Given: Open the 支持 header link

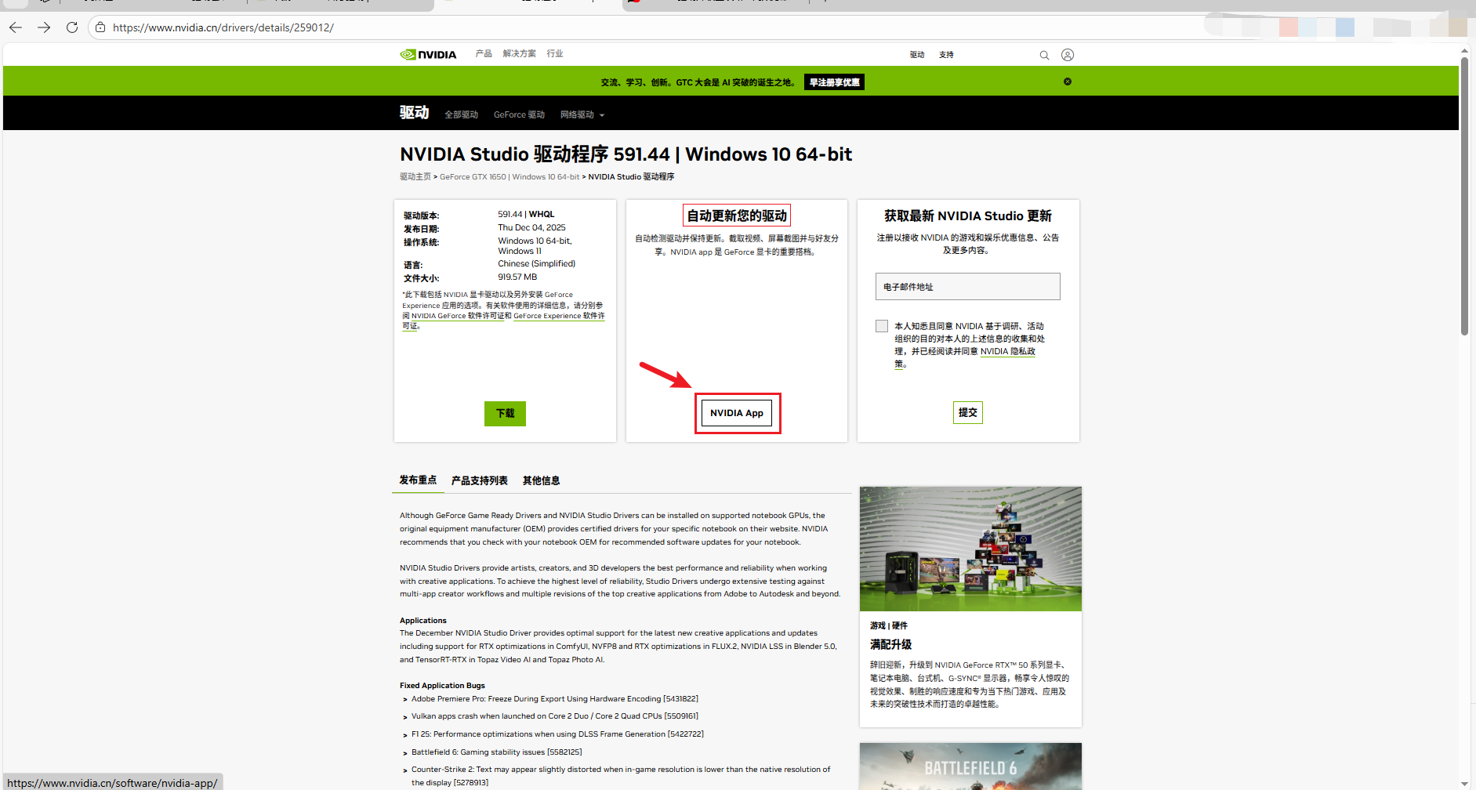Looking at the screenshot, I should 946,55.
